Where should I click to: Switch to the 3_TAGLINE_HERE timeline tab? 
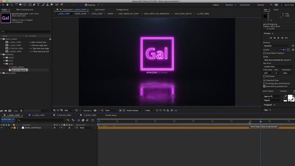point(64,115)
